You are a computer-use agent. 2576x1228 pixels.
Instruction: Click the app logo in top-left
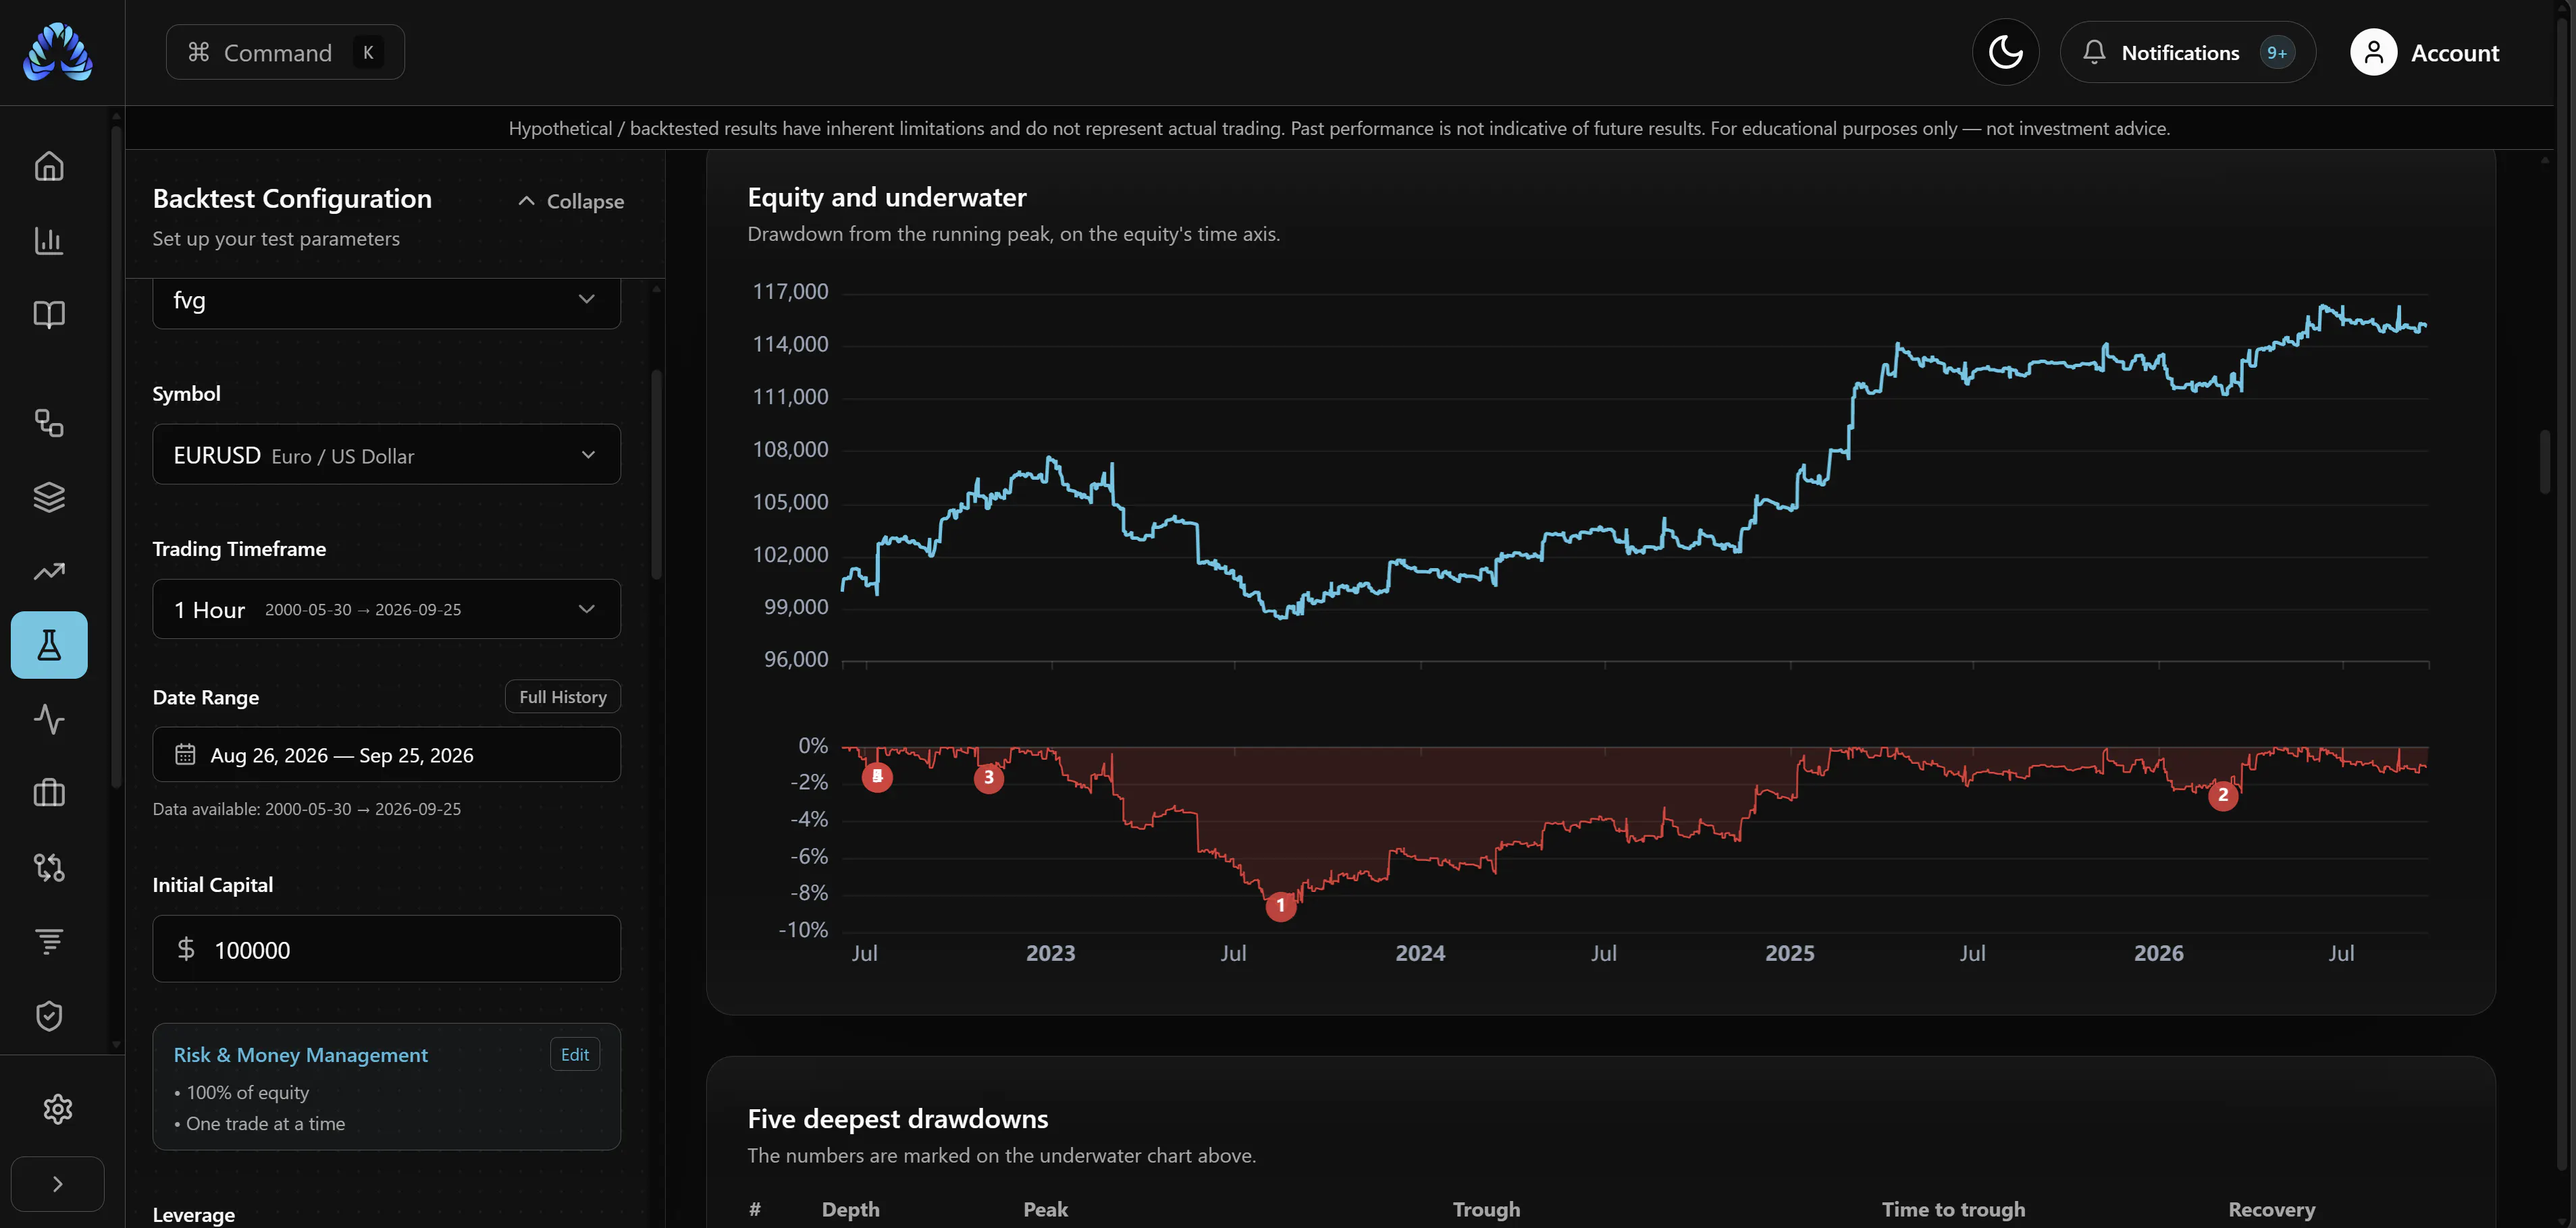pos(58,52)
